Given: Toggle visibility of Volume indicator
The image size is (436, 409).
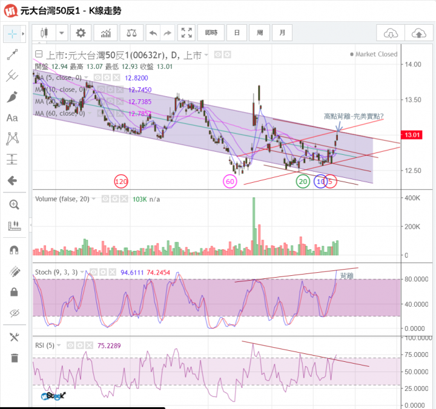Looking at the screenshot, I should pyautogui.click(x=105, y=198).
